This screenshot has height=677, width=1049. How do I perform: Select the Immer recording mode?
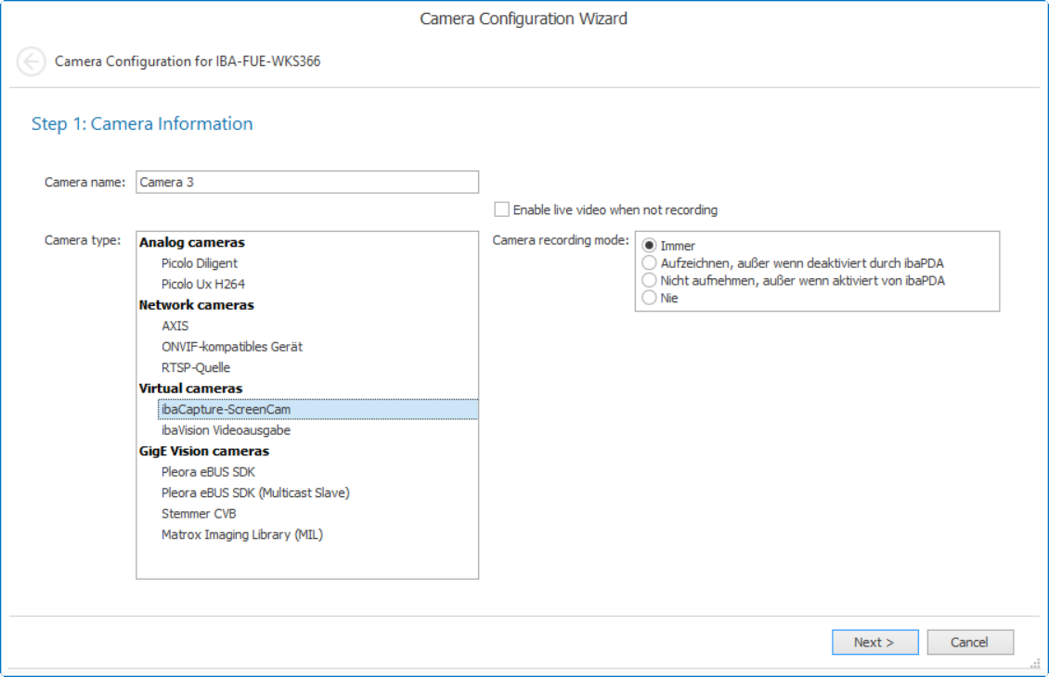650,246
